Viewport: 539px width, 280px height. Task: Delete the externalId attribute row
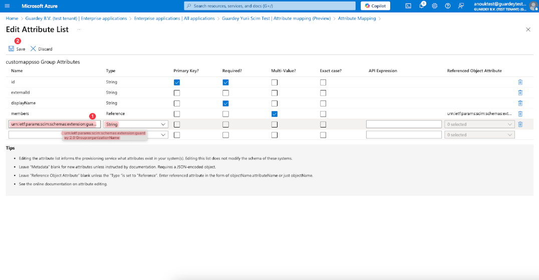[x=520, y=92]
